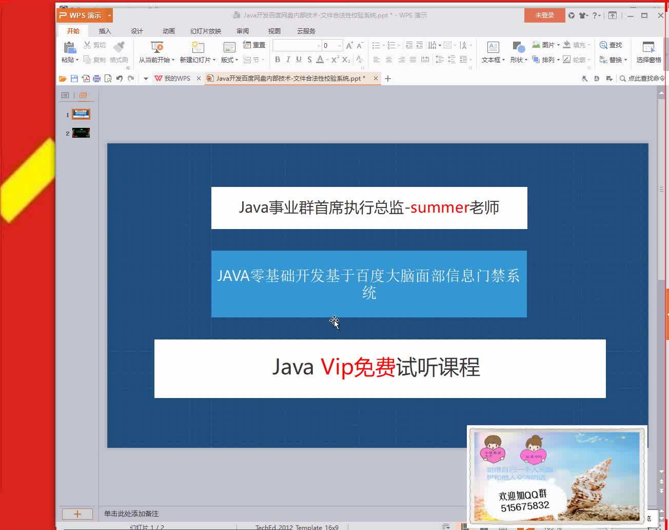
Task: Center align text
Action: pos(389,60)
